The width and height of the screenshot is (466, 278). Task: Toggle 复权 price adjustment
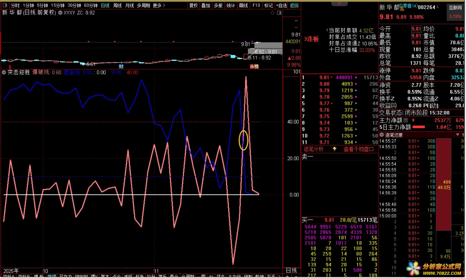tap(193, 5)
